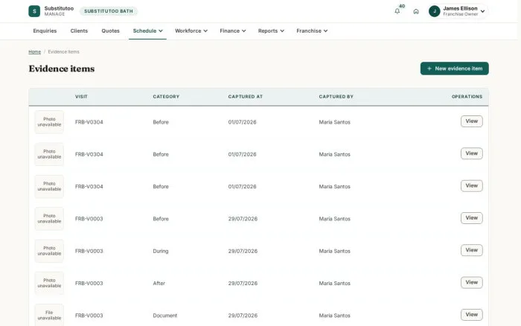Expand the Reports menu
Viewport: 521px width, 326px height.
pyautogui.click(x=271, y=31)
